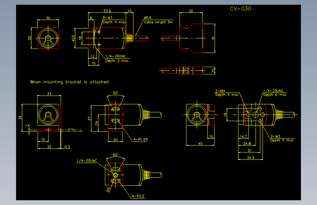Select the 14.7 dimension
Image resolution: width=317 pixels, height=205 pixels.
pos(244,136)
